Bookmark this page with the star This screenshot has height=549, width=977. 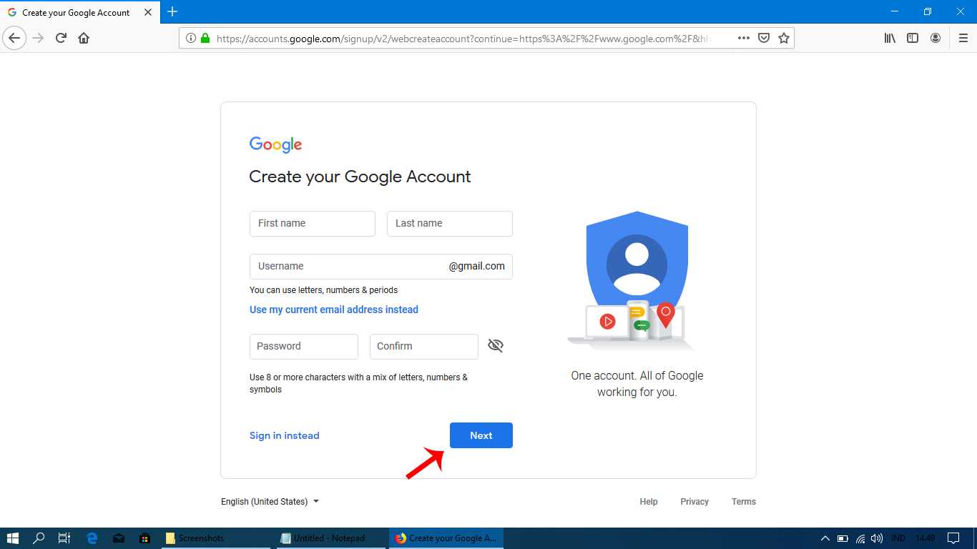[x=784, y=39]
